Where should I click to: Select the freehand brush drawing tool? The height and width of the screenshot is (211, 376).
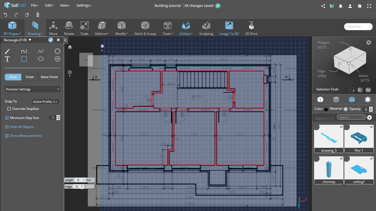tap(7, 51)
